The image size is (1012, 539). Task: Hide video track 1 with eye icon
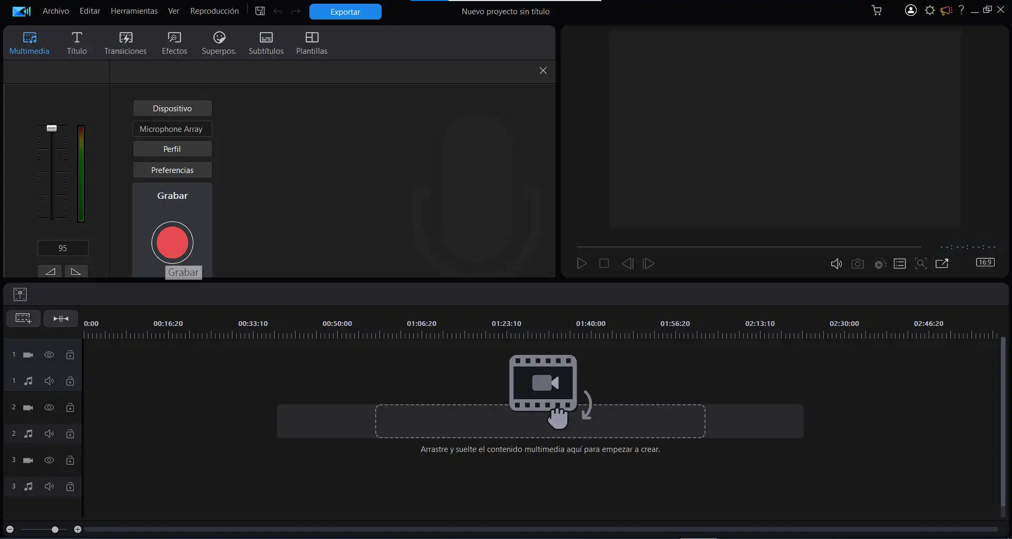pyautogui.click(x=49, y=355)
